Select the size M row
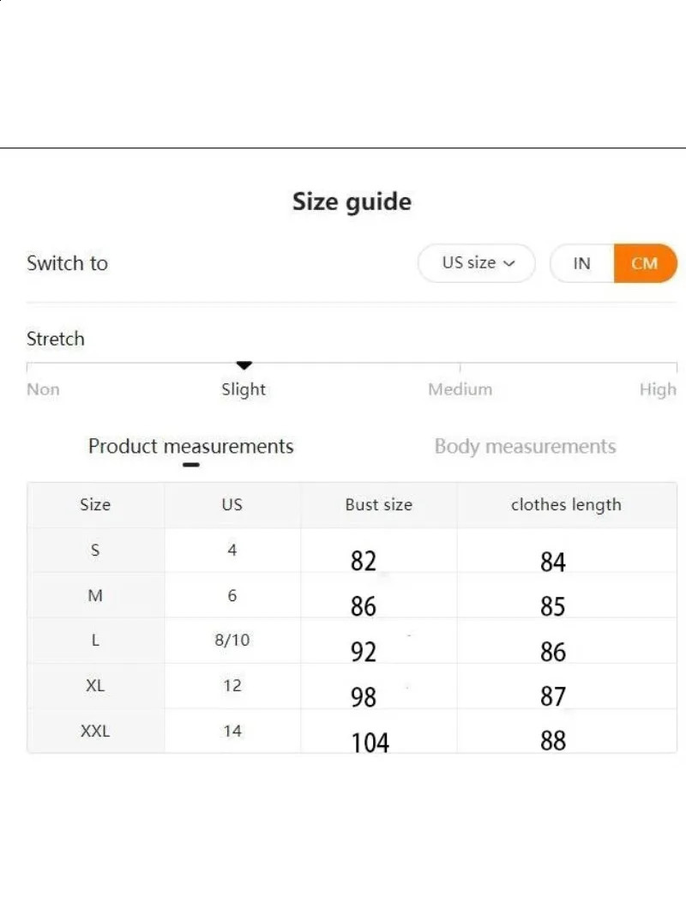 (95, 596)
